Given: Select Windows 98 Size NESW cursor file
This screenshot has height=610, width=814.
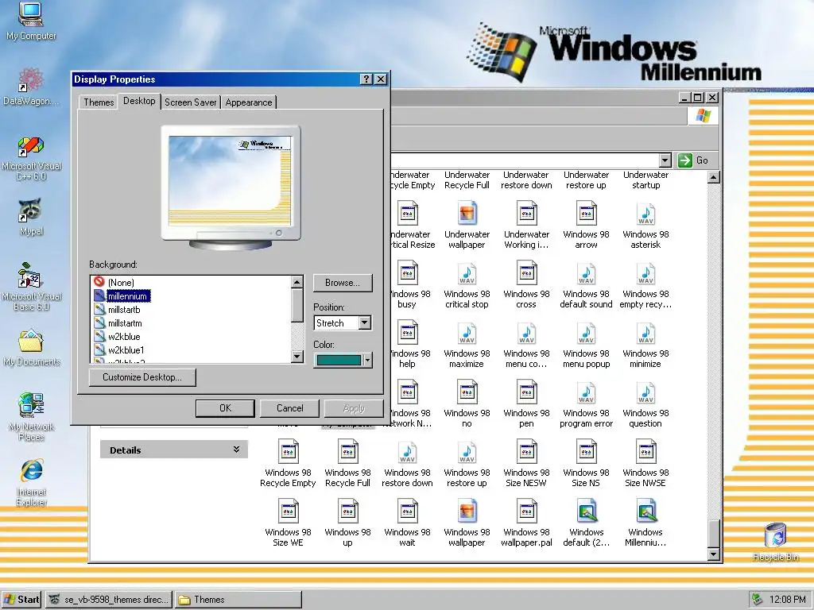Looking at the screenshot, I should click(x=526, y=464).
